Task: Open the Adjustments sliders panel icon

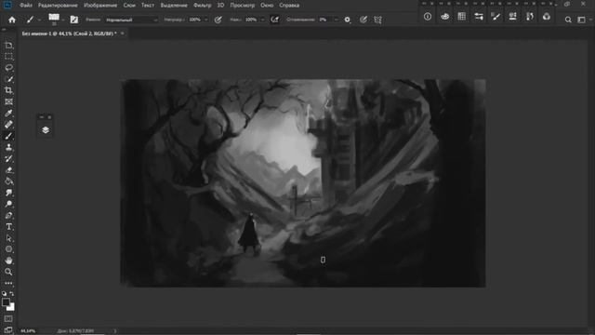Action: coord(479,17)
